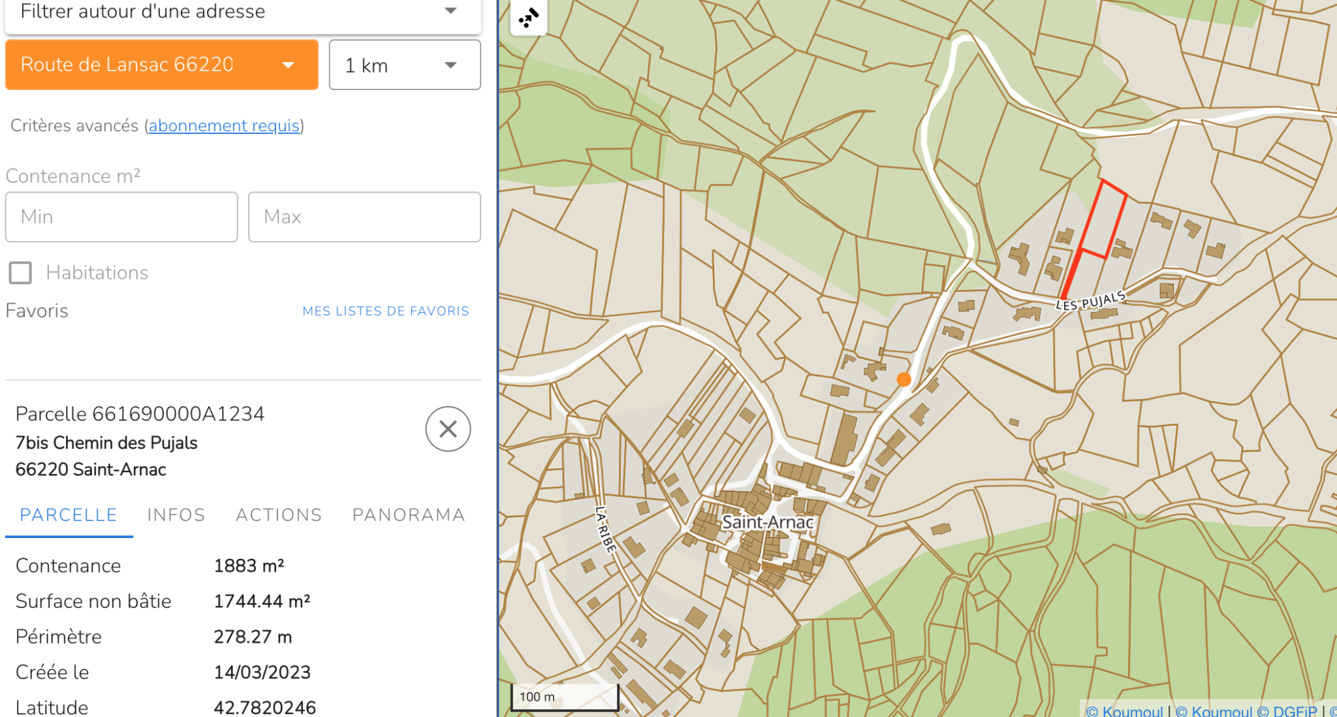Open the abonnement requis link
Image resolution: width=1337 pixels, height=717 pixels.
(x=224, y=125)
